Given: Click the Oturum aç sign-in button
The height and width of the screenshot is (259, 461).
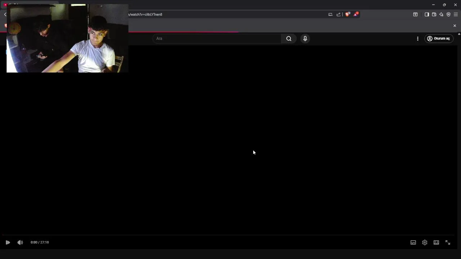Looking at the screenshot, I should pos(438,38).
